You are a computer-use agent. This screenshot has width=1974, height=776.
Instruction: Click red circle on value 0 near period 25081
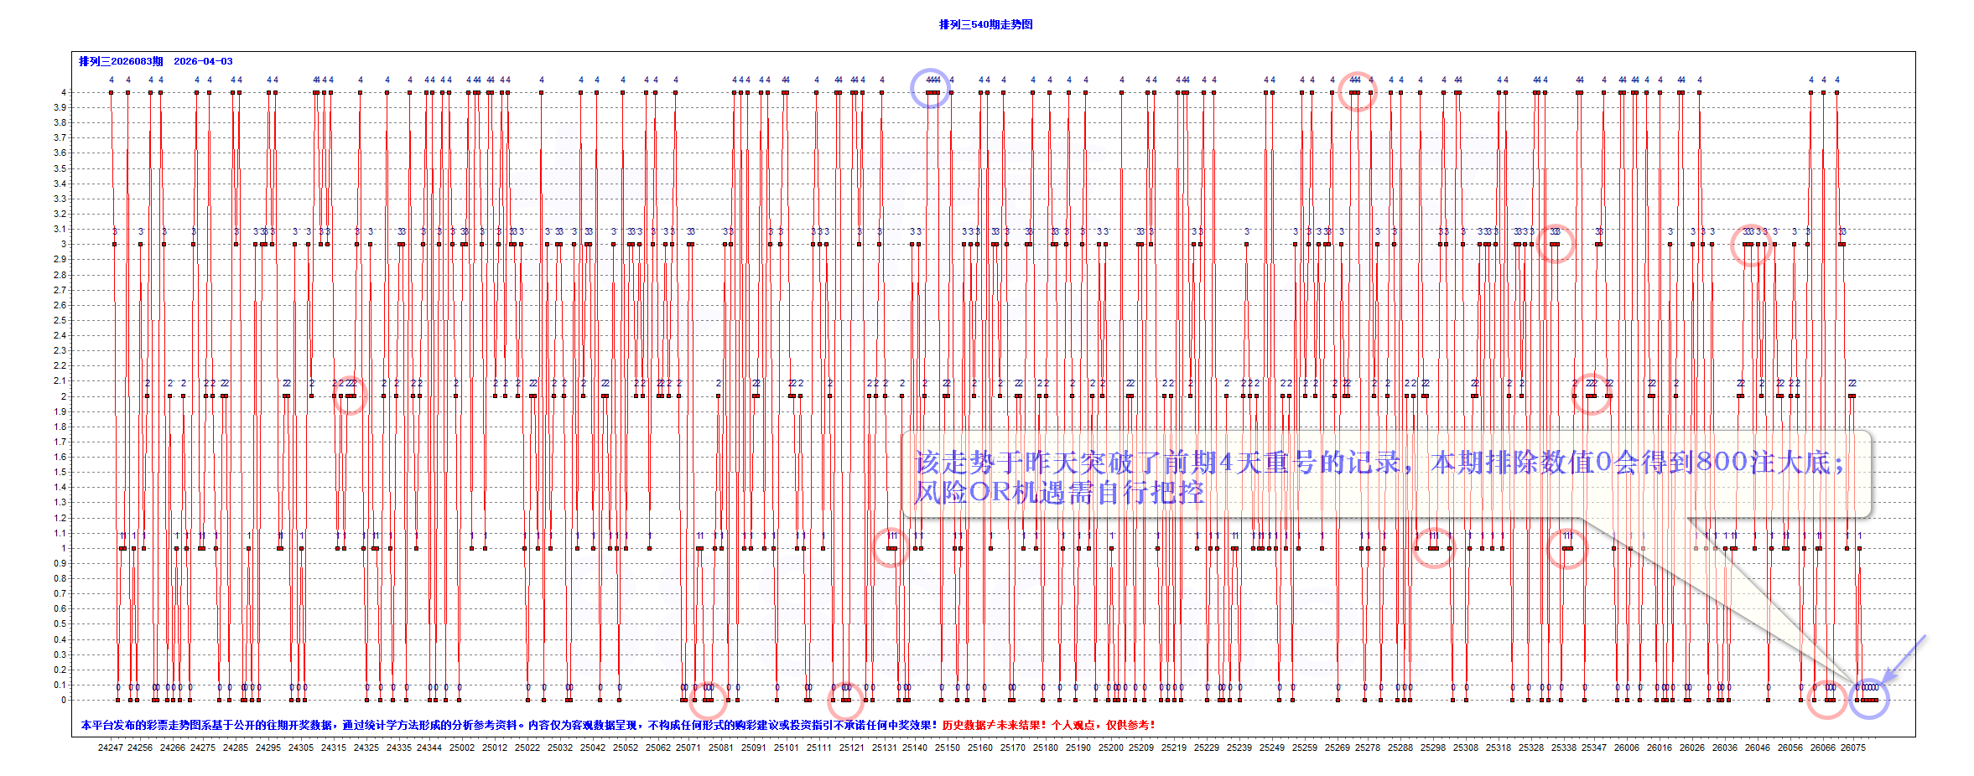click(x=708, y=698)
